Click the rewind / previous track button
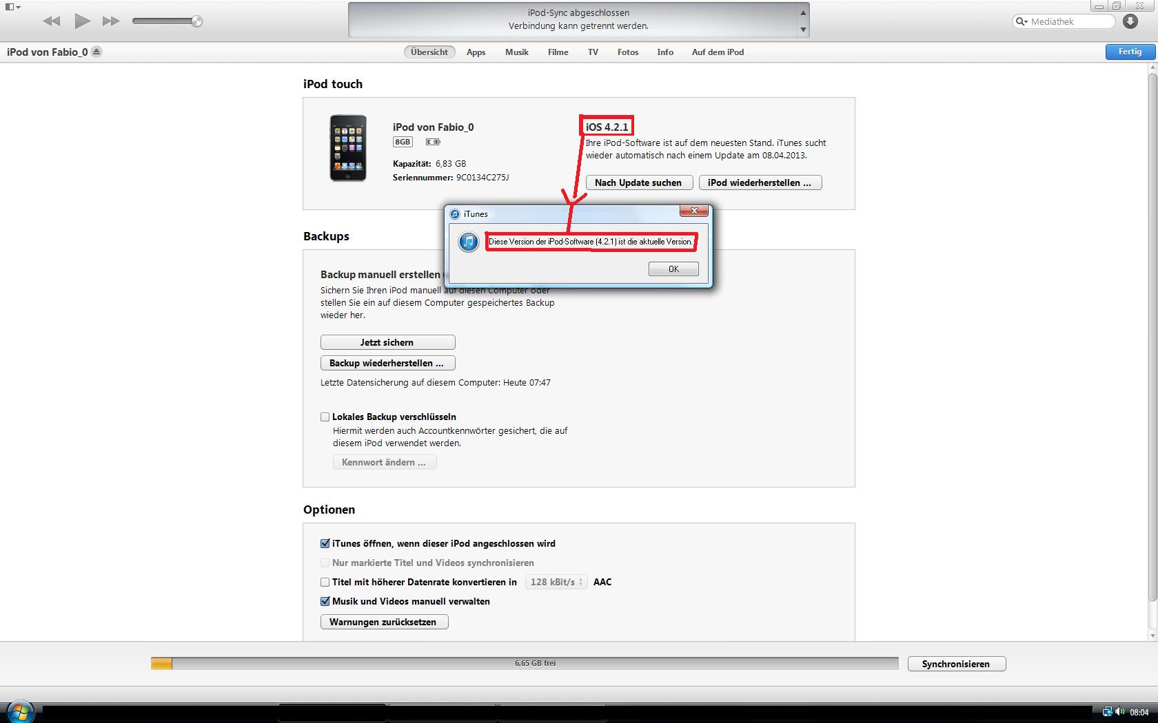The height and width of the screenshot is (723, 1158). [52, 21]
